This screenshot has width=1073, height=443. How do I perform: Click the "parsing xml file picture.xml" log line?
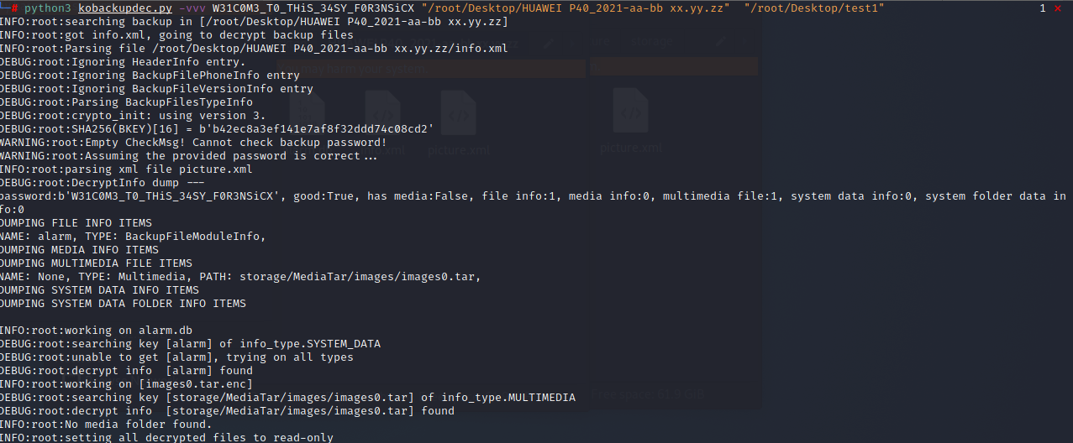click(126, 169)
